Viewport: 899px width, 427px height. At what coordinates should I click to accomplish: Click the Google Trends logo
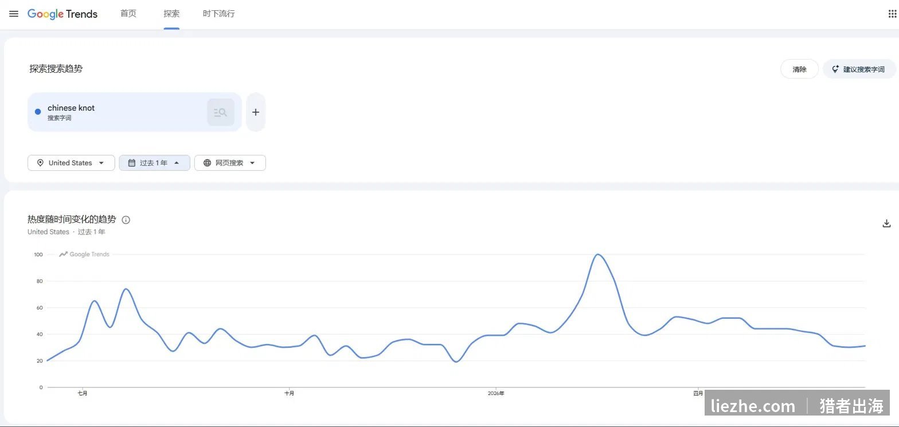point(62,14)
